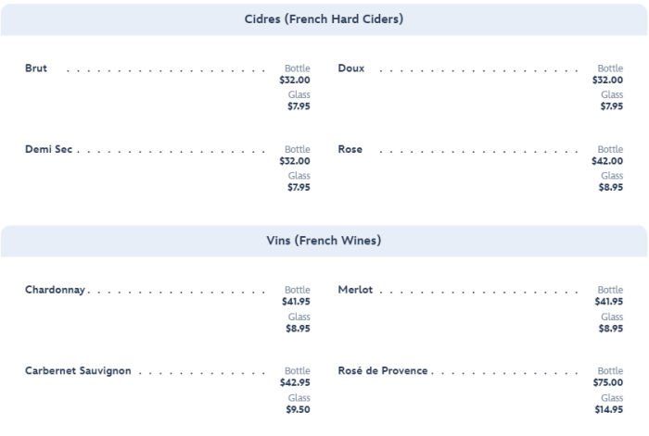Collapse the Cidres (French Hard Ciders) section header
Image resolution: width=649 pixels, height=436 pixels.
(x=324, y=19)
